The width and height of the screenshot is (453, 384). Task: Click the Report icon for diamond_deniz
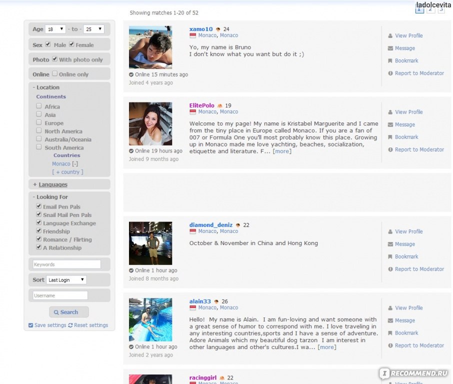pyautogui.click(x=390, y=269)
